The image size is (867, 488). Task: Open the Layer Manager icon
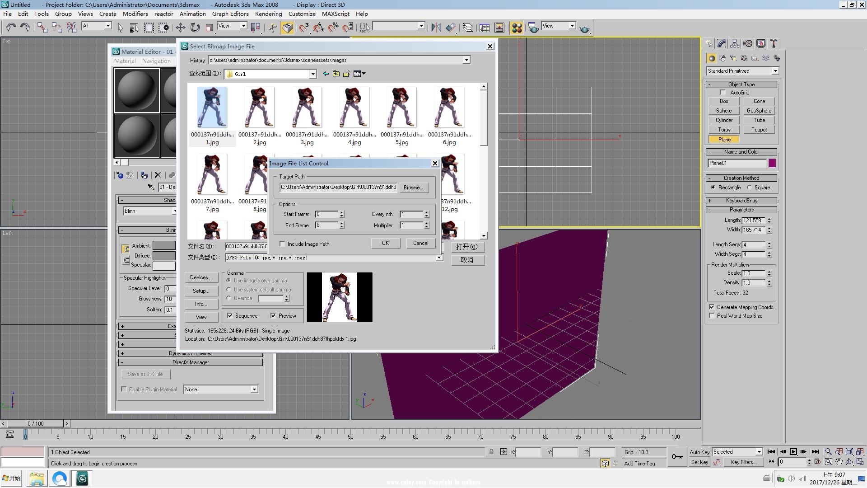coord(468,28)
